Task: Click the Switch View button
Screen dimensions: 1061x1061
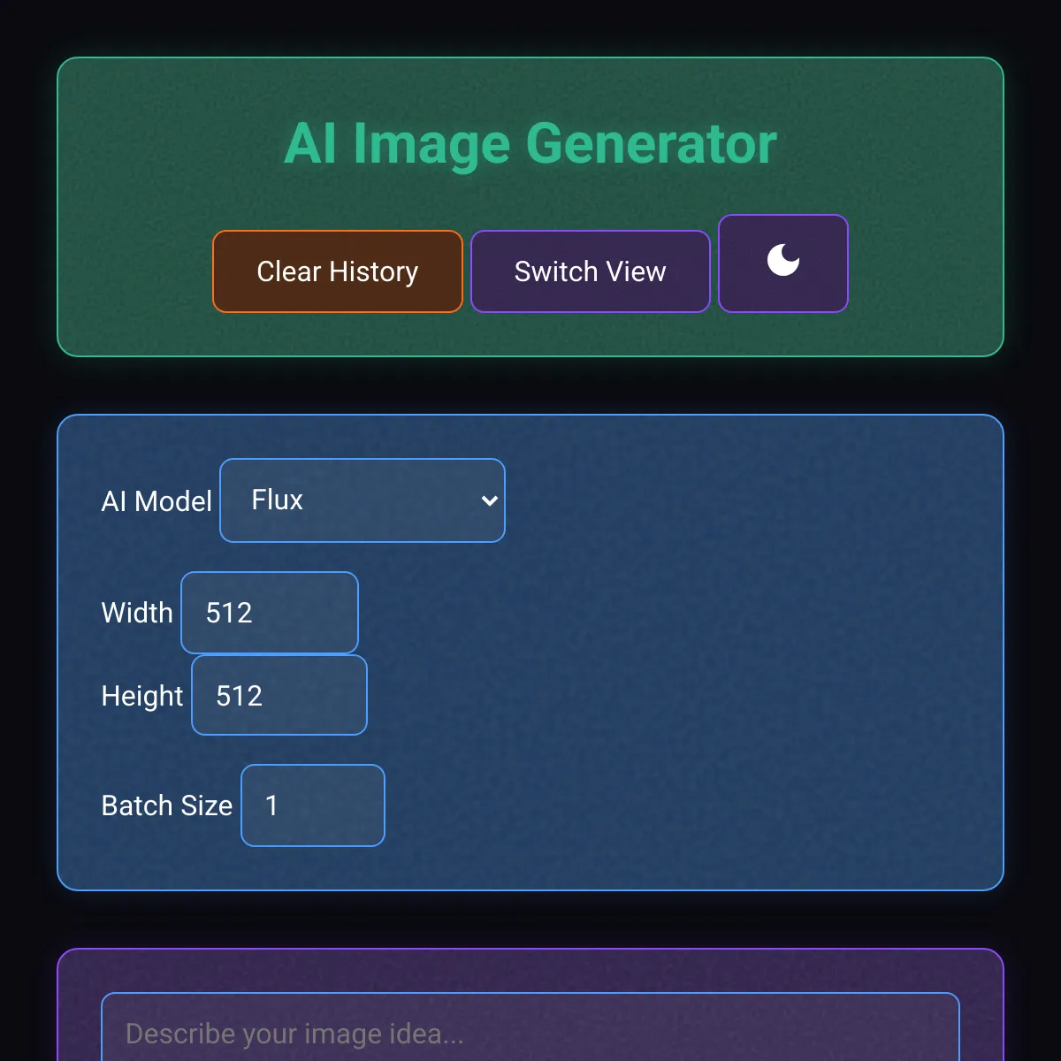Action: pos(591,271)
